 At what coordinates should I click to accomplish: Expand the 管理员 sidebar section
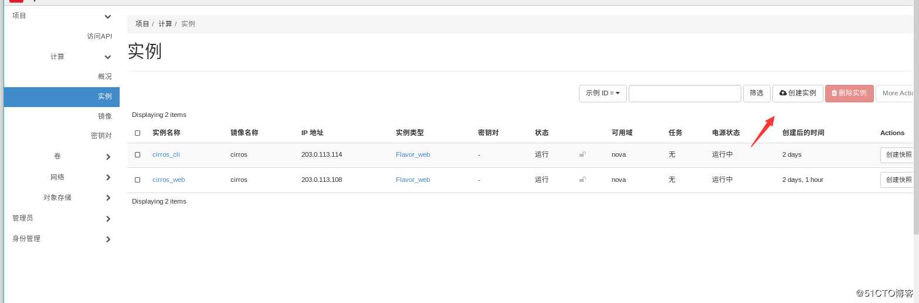coord(108,218)
